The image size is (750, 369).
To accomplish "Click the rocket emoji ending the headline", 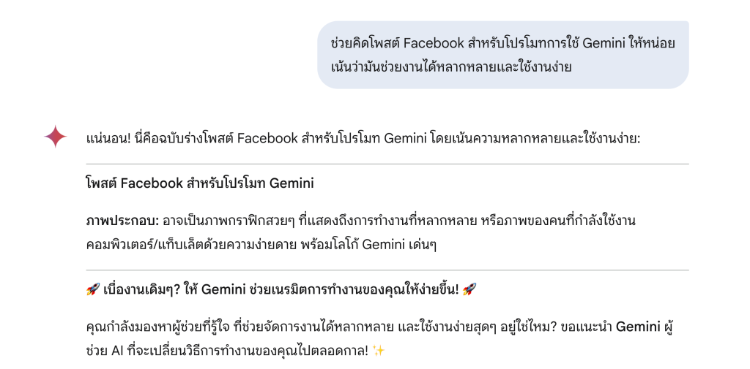I will 469,289.
